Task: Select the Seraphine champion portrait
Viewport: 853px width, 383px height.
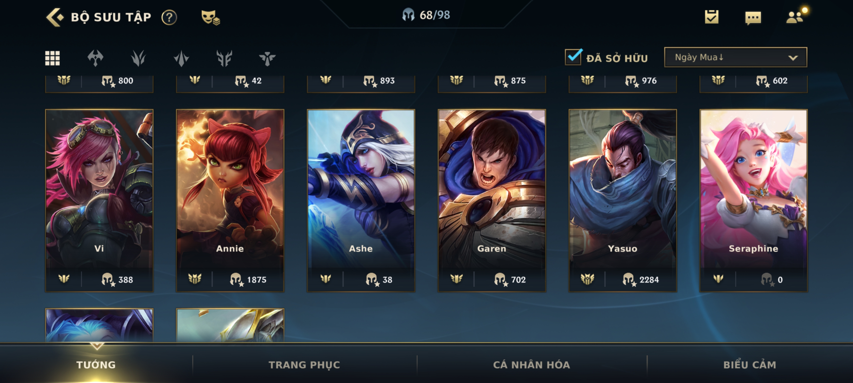Action: coord(753,188)
